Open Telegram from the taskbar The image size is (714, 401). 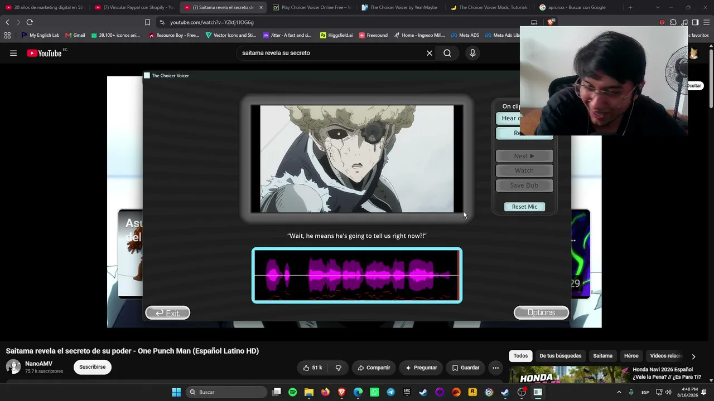(390, 392)
